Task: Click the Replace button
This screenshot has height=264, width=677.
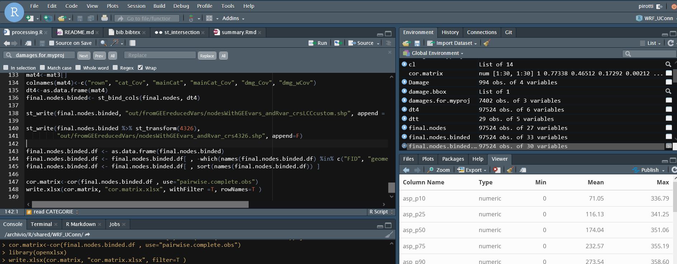Action: [207, 56]
